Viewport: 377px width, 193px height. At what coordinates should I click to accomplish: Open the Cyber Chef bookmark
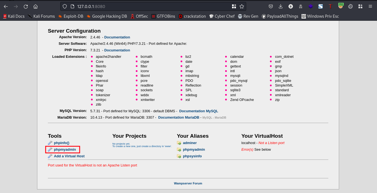[x=222, y=16]
